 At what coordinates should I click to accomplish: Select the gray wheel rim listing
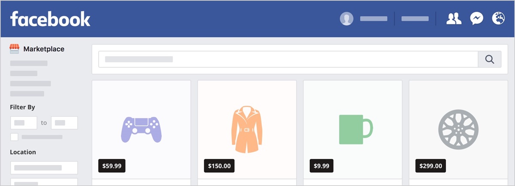point(458,129)
